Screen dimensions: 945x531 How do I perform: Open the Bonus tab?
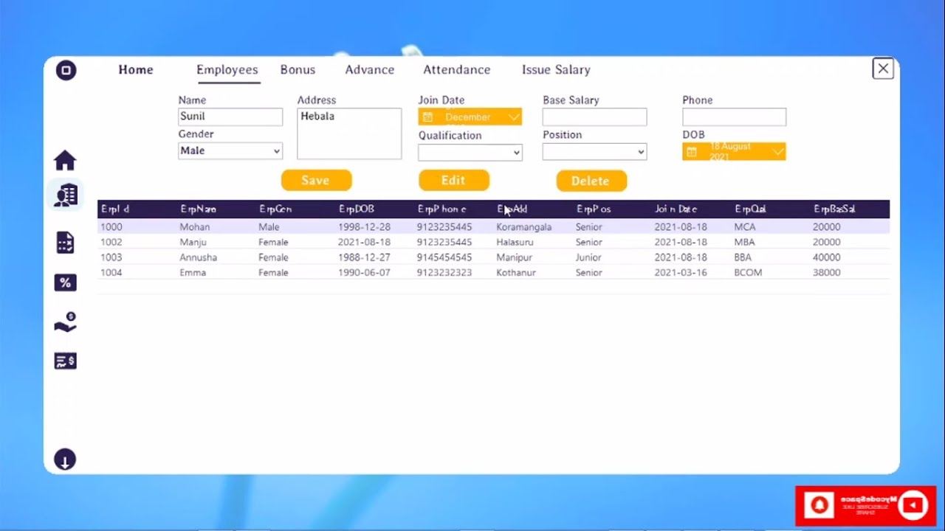coord(298,69)
